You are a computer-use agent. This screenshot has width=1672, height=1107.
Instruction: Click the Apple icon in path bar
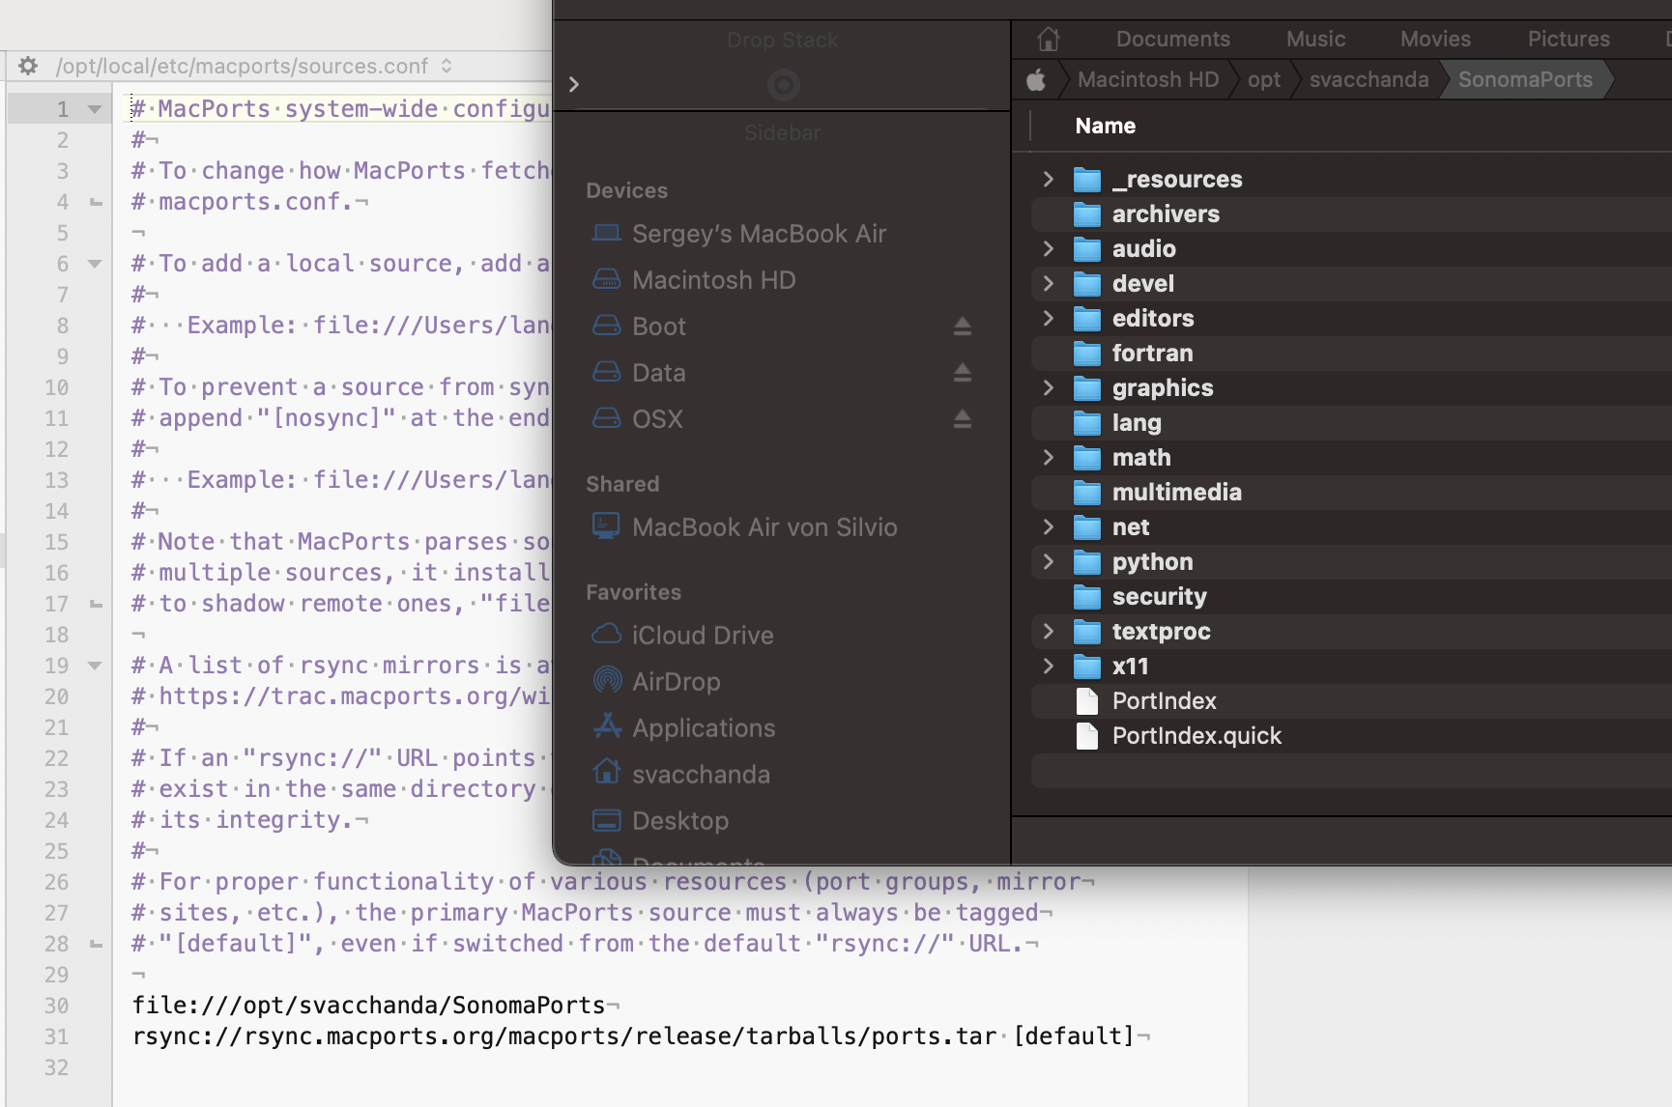(x=1036, y=80)
